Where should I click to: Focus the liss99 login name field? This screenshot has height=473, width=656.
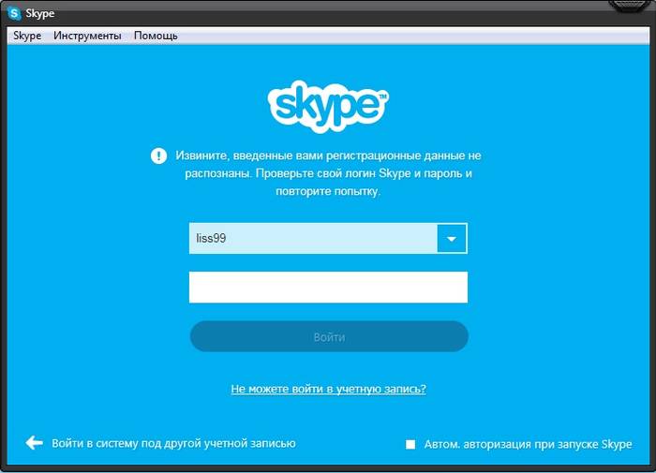[x=313, y=239]
